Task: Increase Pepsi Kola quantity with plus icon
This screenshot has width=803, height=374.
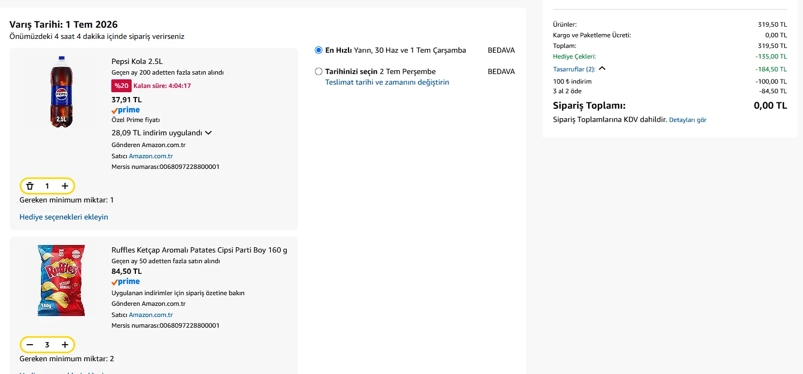Action: coord(65,186)
